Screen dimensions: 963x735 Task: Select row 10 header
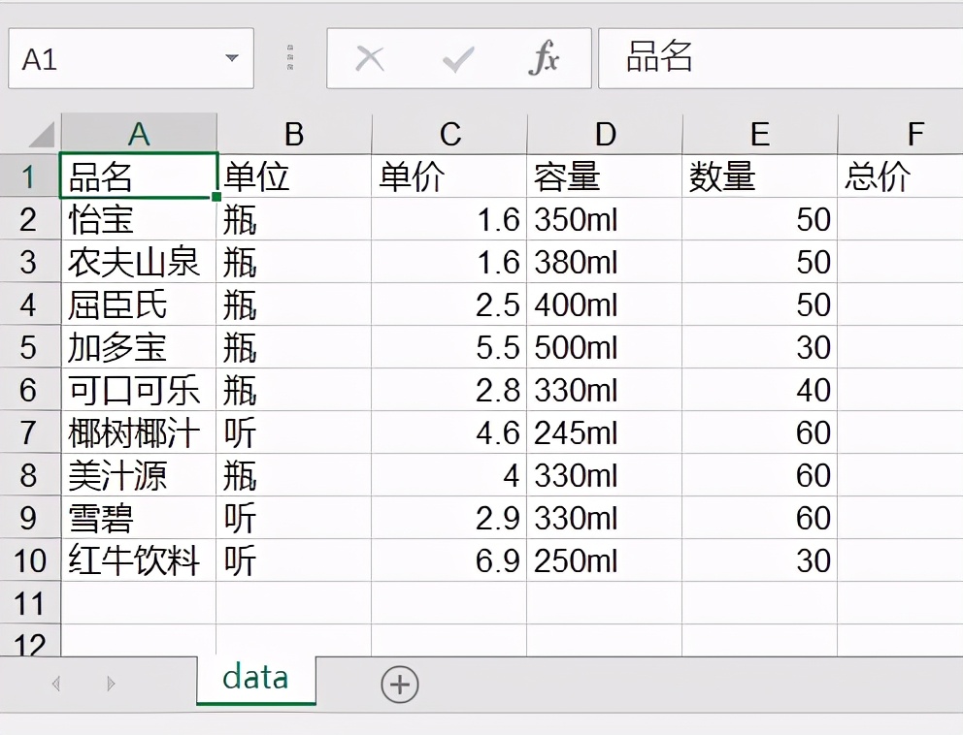(30, 560)
